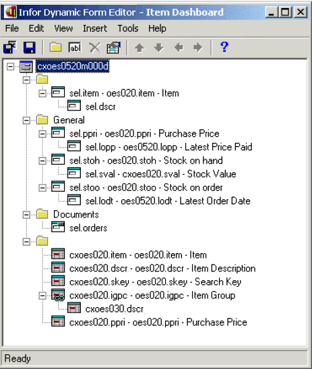Select the cxoes0520m000d root item
Viewport: 312px width, 369px height.
(x=73, y=67)
